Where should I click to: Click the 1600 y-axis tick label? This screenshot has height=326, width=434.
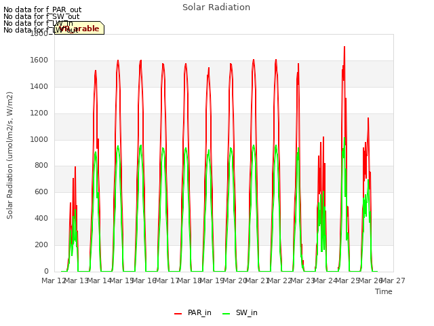39,60
